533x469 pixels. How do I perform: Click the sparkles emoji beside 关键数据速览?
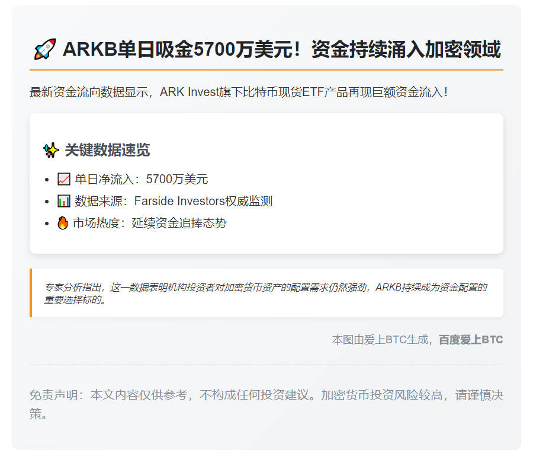pos(52,150)
